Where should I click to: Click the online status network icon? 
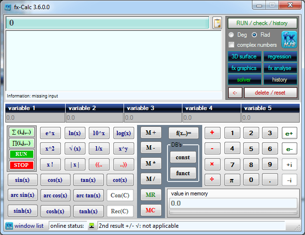[92, 226]
